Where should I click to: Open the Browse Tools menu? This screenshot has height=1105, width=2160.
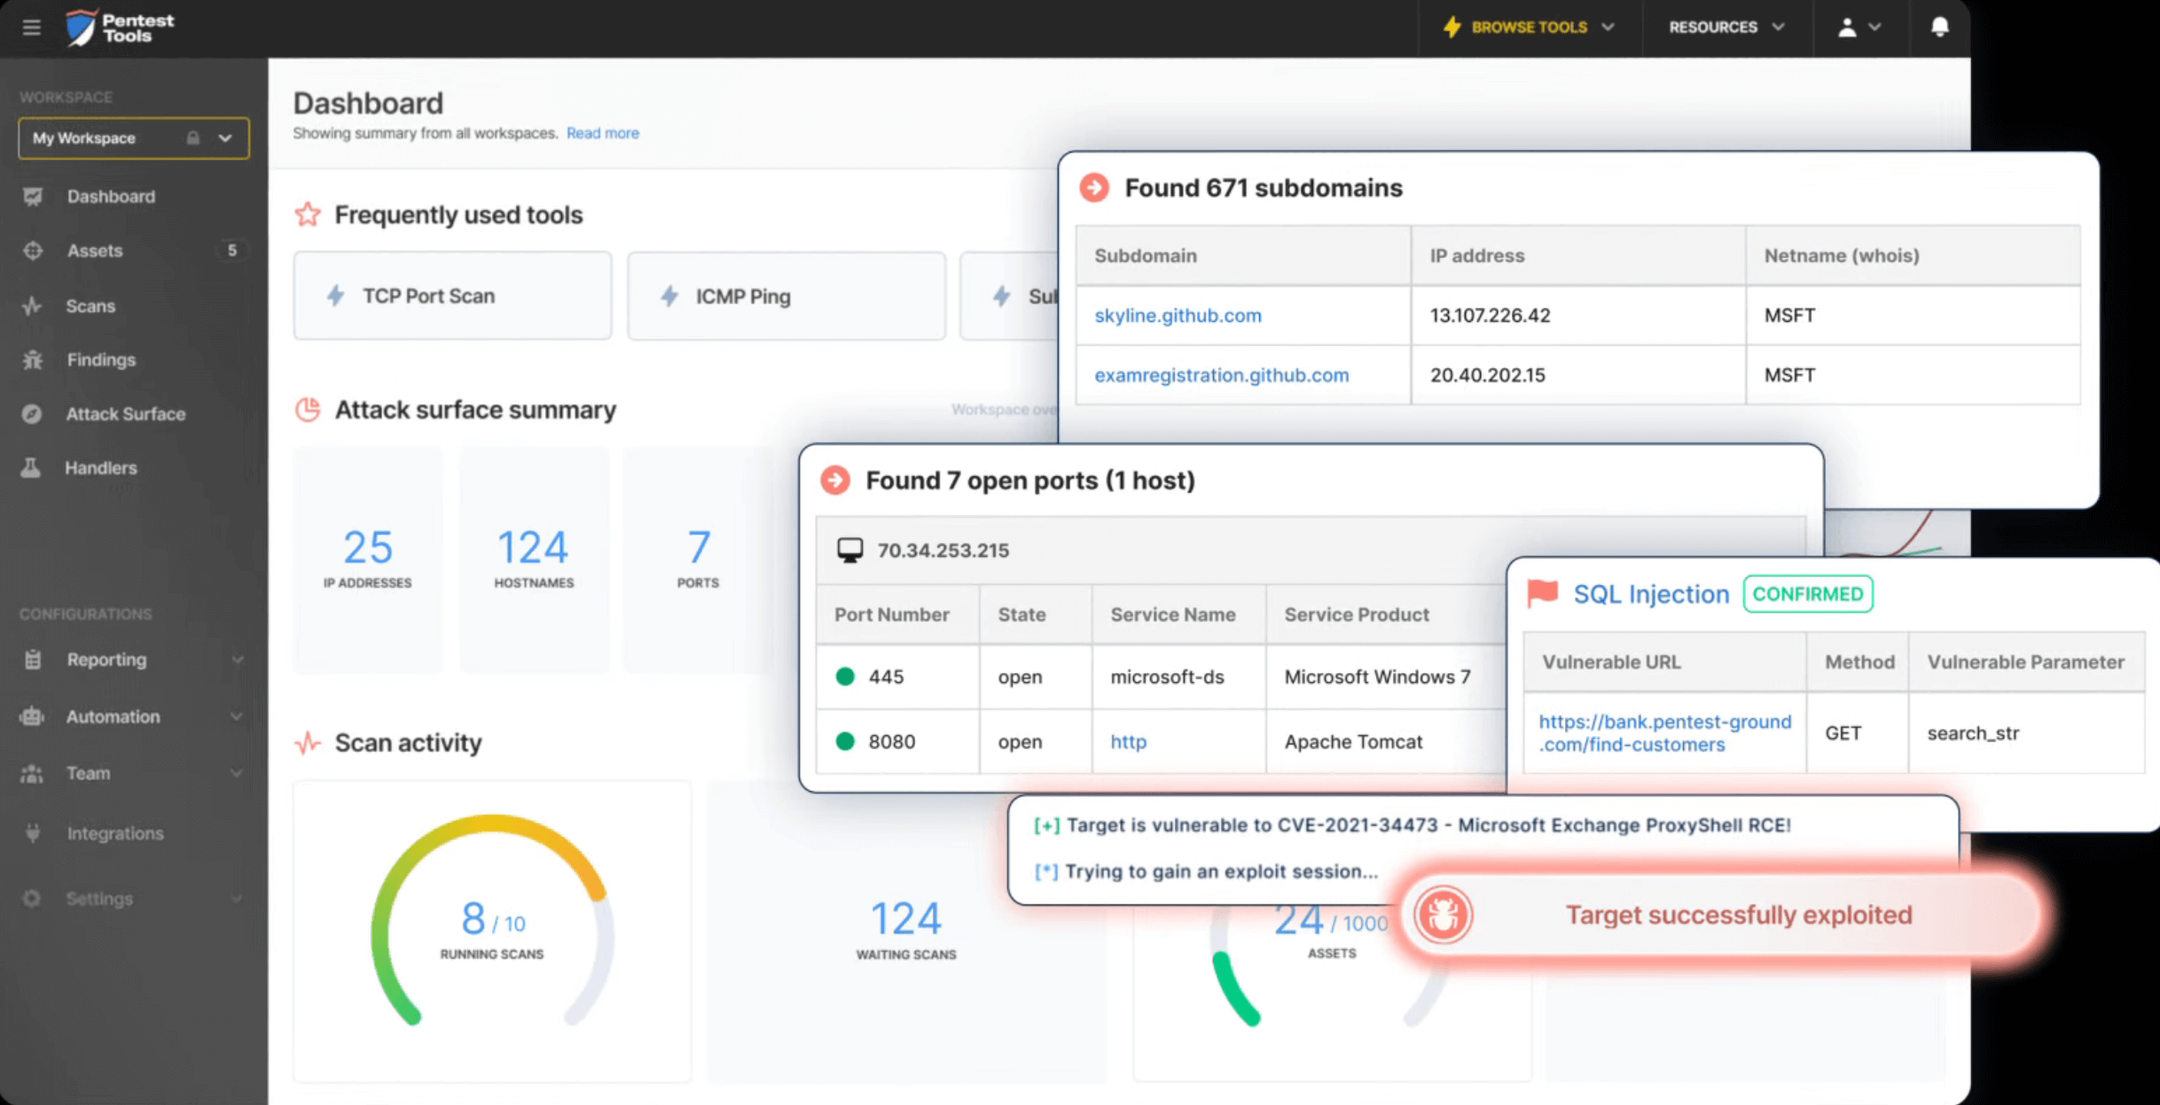coord(1529,27)
